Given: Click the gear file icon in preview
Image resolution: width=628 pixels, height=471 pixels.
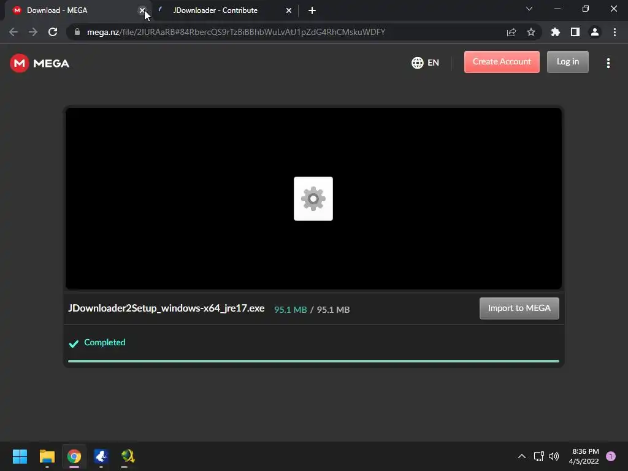Looking at the screenshot, I should [313, 199].
